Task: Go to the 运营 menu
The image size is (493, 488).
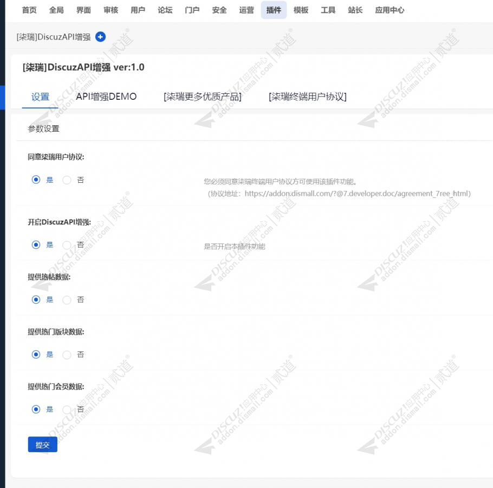Action: [x=246, y=10]
